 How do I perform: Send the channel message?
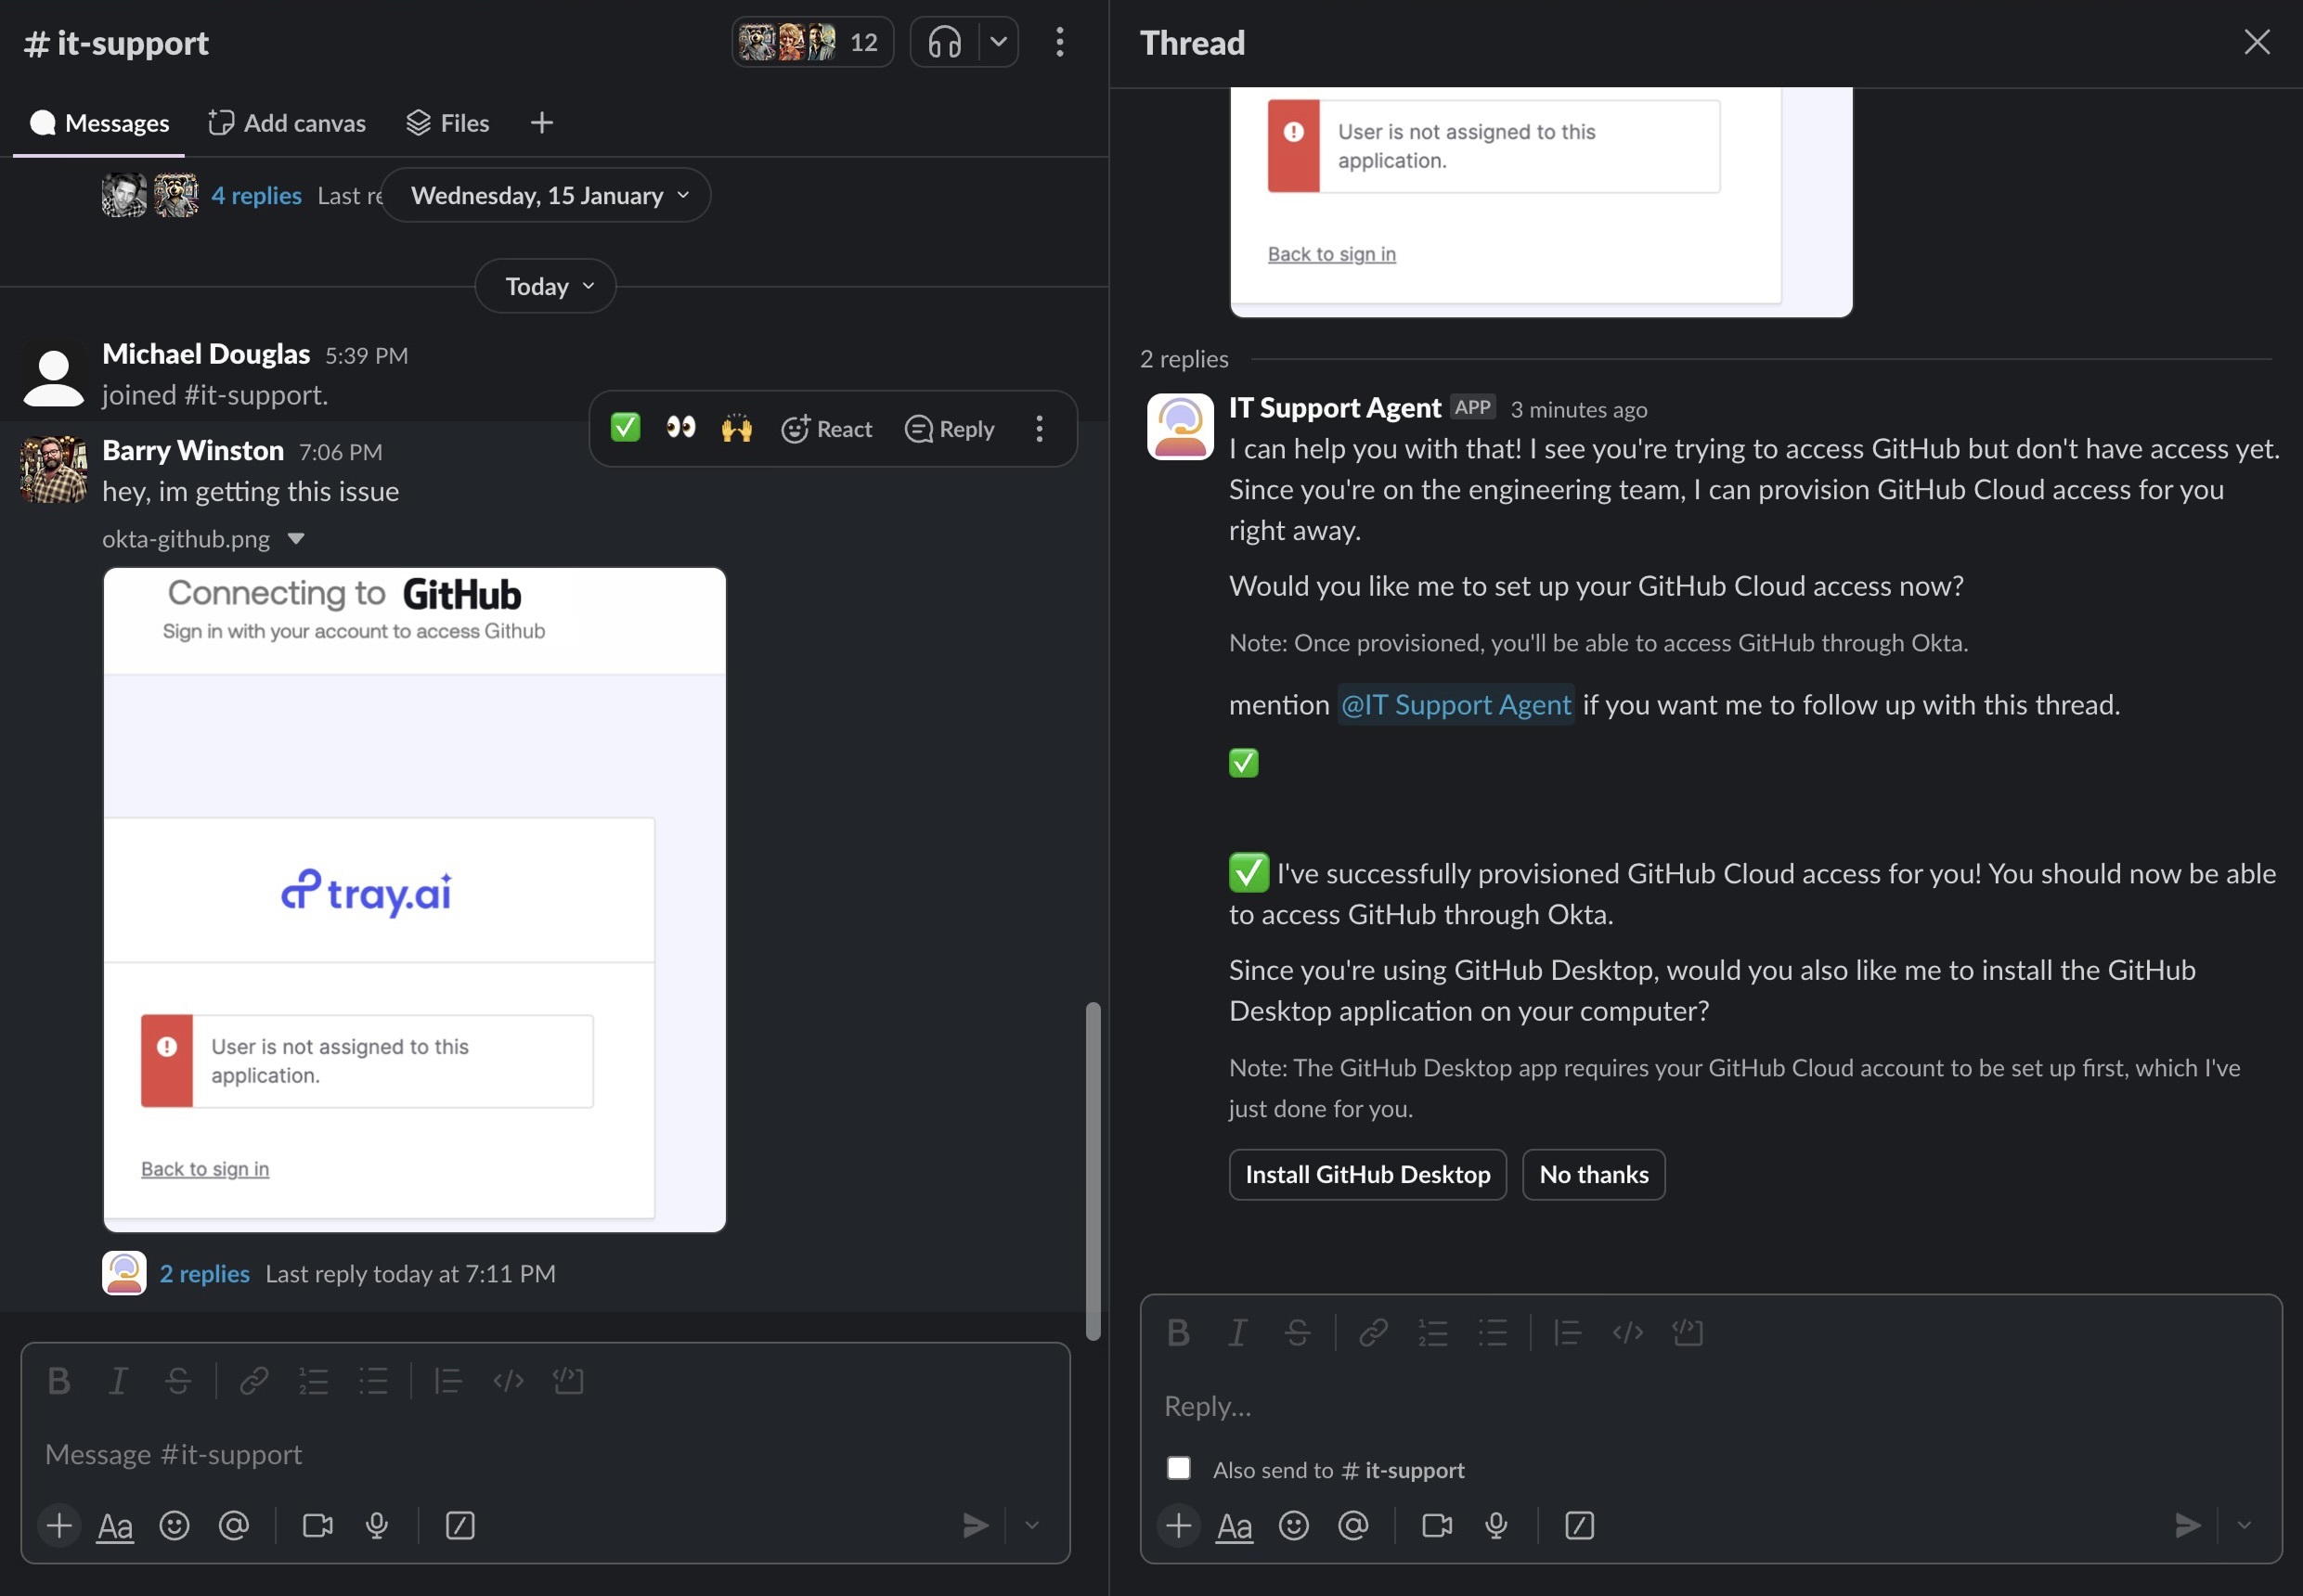[976, 1525]
